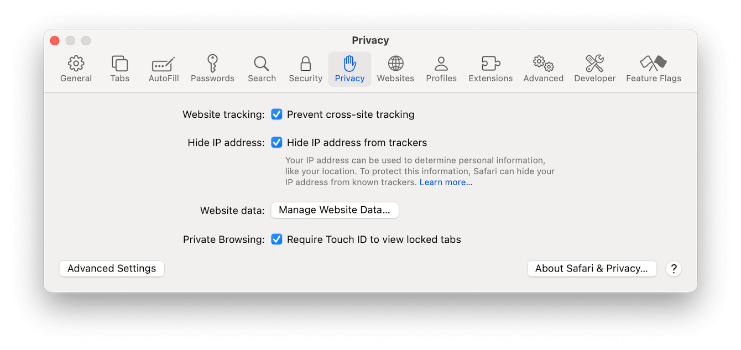Open the Feature Flags pane
Viewport: 741px width, 350px height.
653,64
